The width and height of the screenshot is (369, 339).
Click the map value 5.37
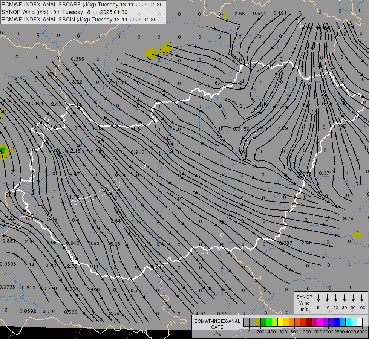tap(31, 218)
